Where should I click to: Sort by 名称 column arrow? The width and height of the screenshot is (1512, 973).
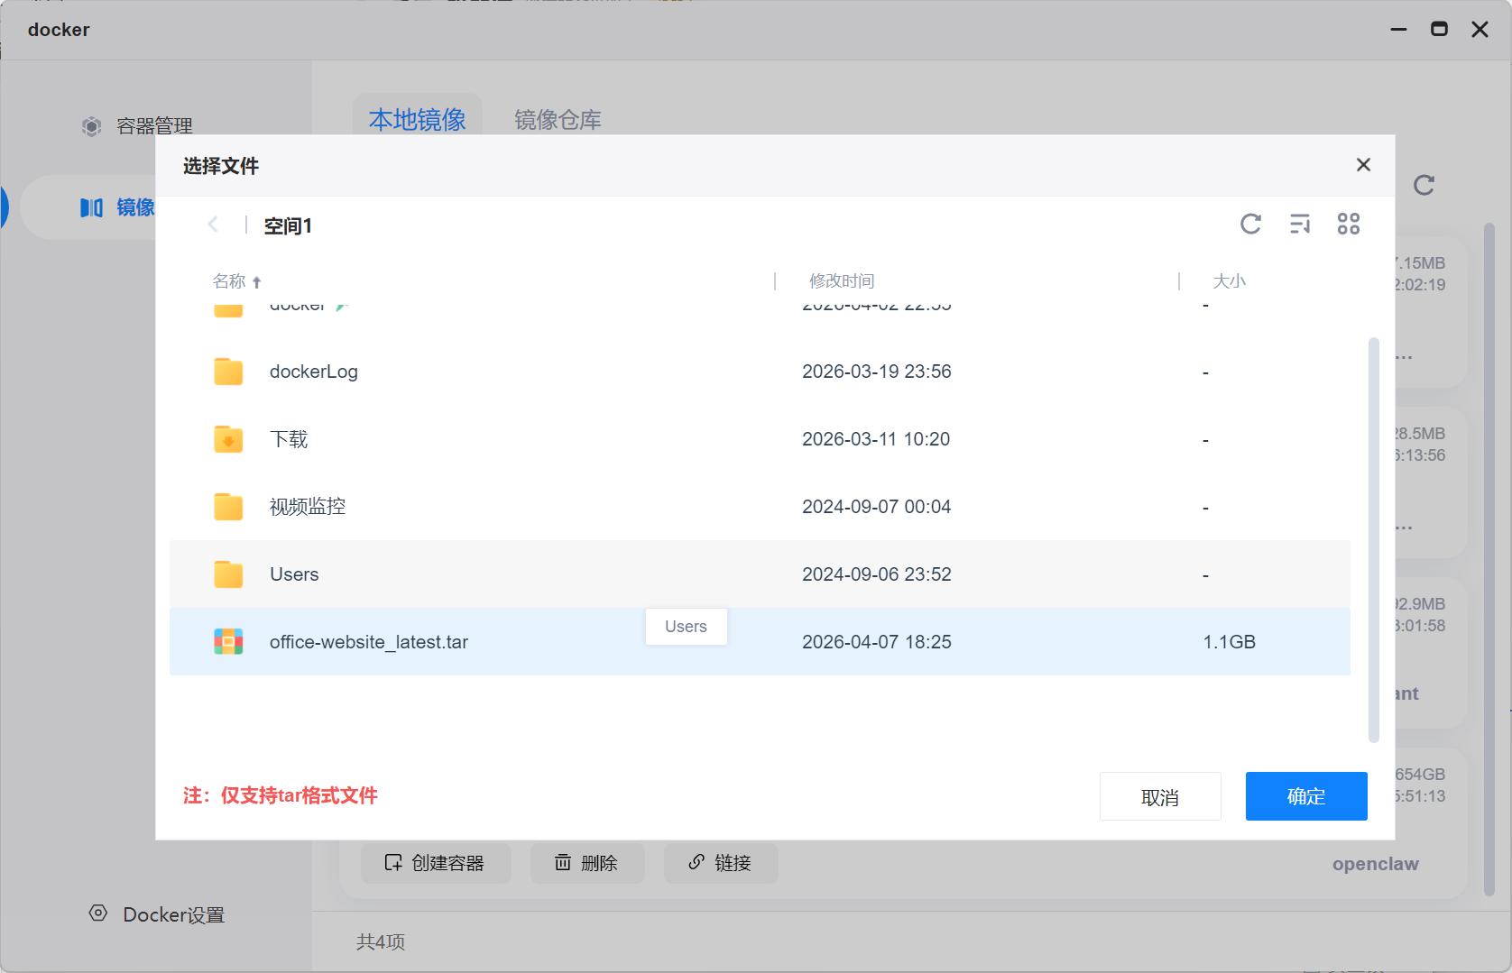[257, 282]
